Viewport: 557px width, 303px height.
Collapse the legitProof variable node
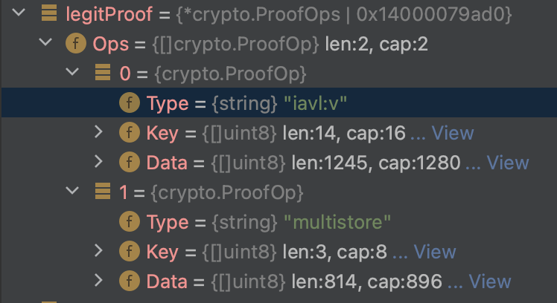19,14
